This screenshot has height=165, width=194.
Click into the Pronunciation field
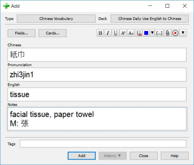coord(97,75)
